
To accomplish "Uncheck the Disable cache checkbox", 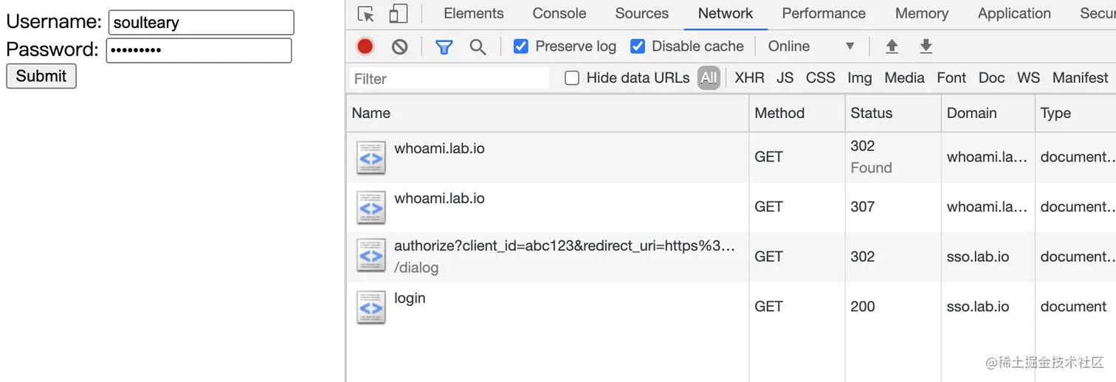I will (638, 46).
